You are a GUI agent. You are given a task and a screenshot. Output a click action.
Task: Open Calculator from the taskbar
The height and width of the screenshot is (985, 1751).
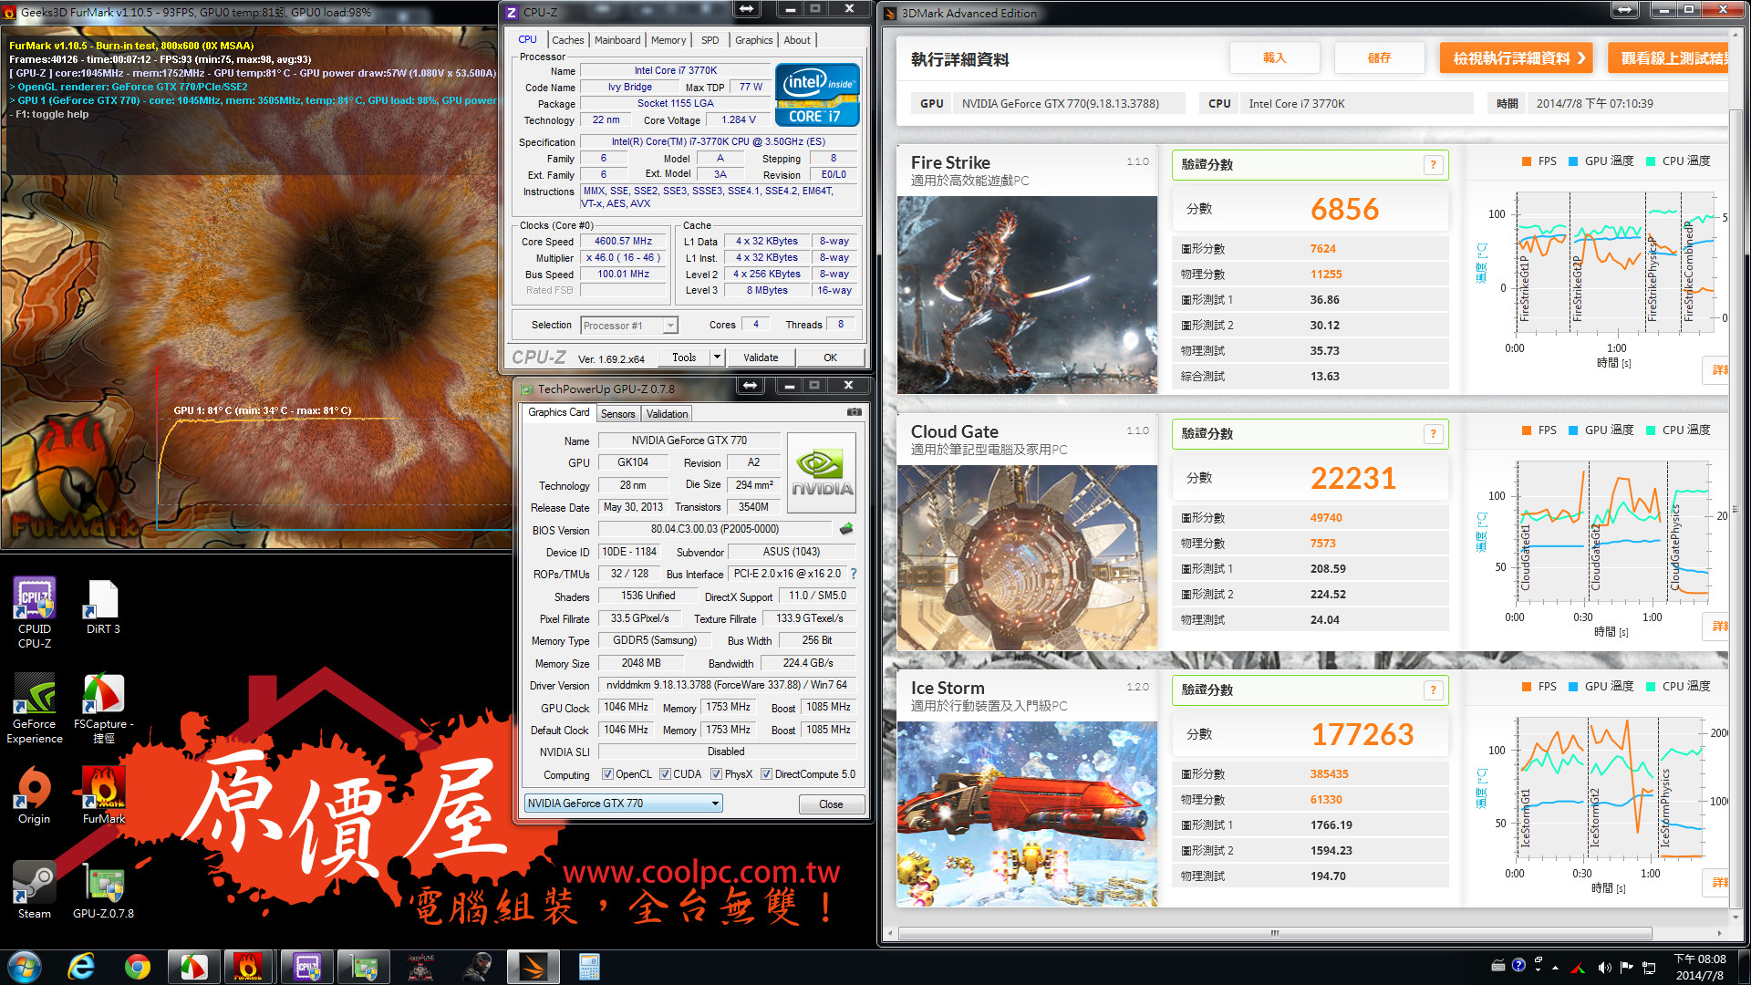(x=589, y=967)
